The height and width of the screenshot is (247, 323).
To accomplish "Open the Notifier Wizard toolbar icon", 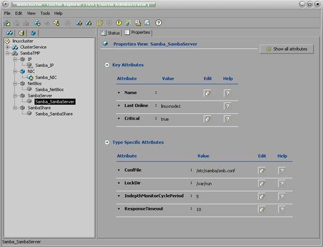I will 138,23.
